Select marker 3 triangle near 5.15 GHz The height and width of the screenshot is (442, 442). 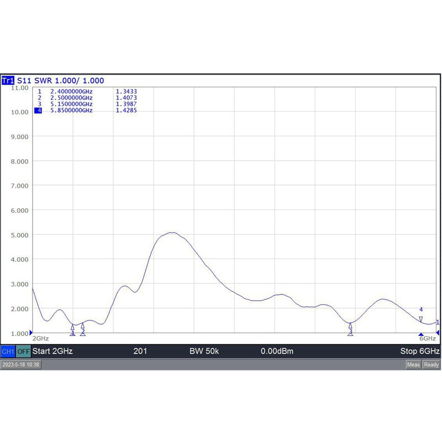(350, 327)
